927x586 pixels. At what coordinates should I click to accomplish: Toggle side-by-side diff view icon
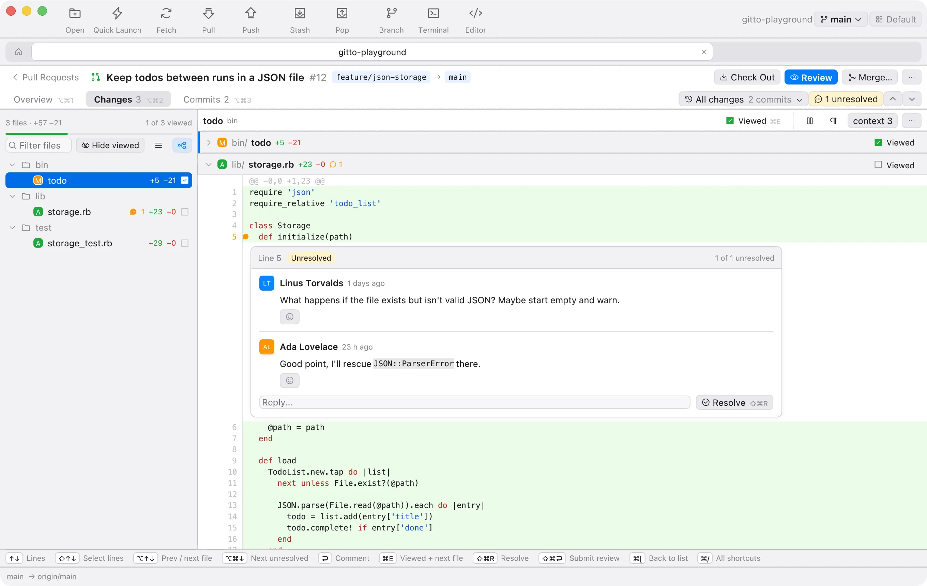(809, 121)
